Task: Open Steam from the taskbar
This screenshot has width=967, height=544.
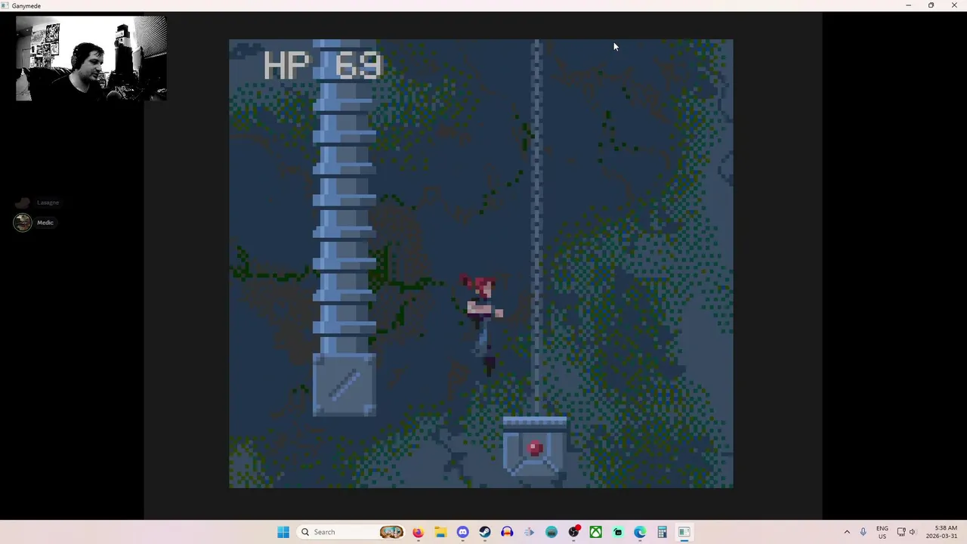Action: (485, 532)
